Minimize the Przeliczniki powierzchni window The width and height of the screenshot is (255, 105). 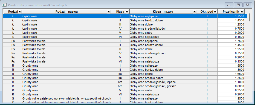(229, 5)
